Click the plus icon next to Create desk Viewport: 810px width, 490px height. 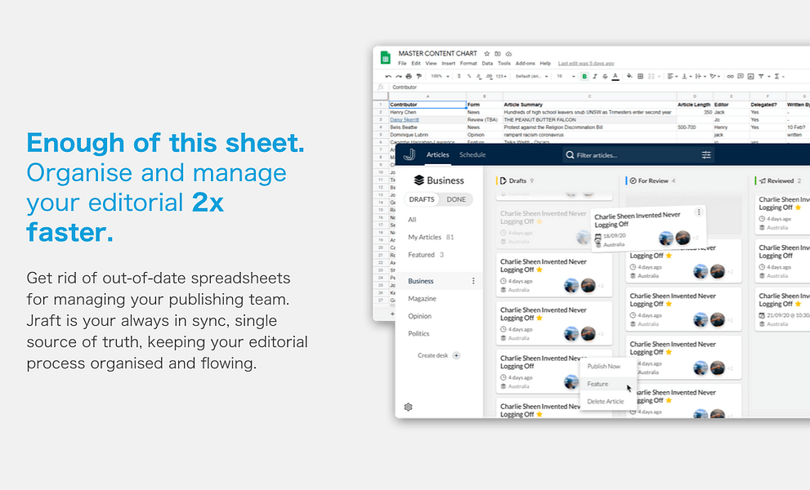click(x=456, y=355)
